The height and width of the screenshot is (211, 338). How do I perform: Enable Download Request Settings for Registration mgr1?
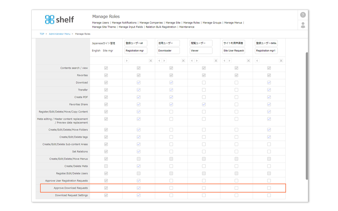click(269, 195)
